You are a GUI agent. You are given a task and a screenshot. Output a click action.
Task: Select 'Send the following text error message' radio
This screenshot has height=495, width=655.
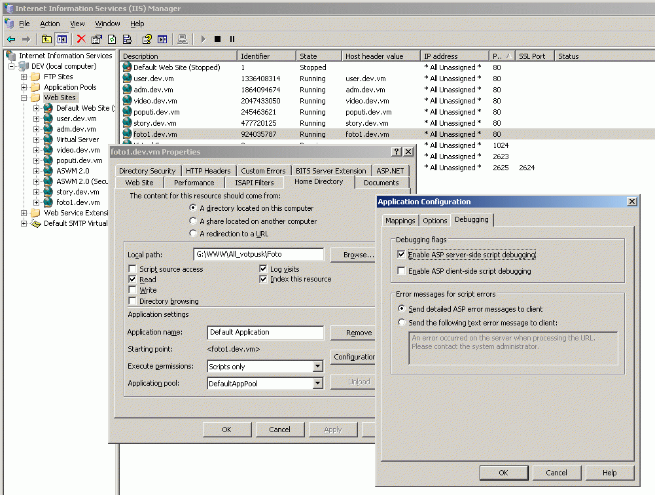point(401,322)
